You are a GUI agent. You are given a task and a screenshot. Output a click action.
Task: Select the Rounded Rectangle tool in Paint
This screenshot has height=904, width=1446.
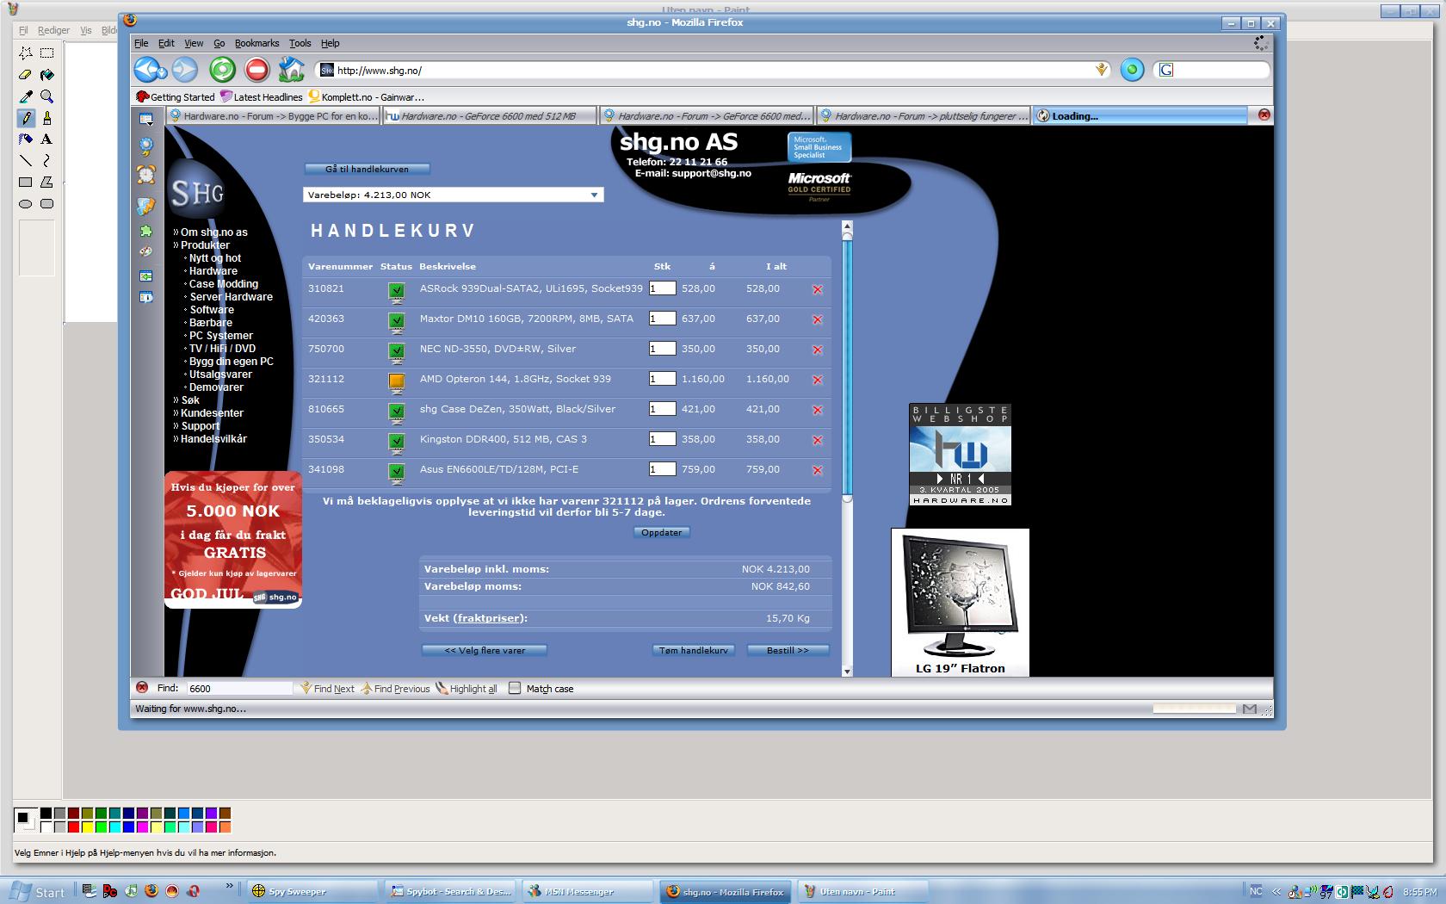[47, 203]
